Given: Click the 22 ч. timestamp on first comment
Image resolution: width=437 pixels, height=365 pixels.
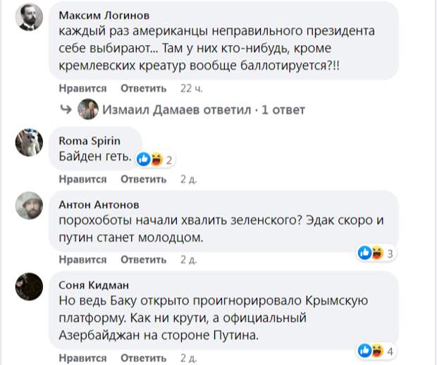Looking at the screenshot, I should point(192,89).
